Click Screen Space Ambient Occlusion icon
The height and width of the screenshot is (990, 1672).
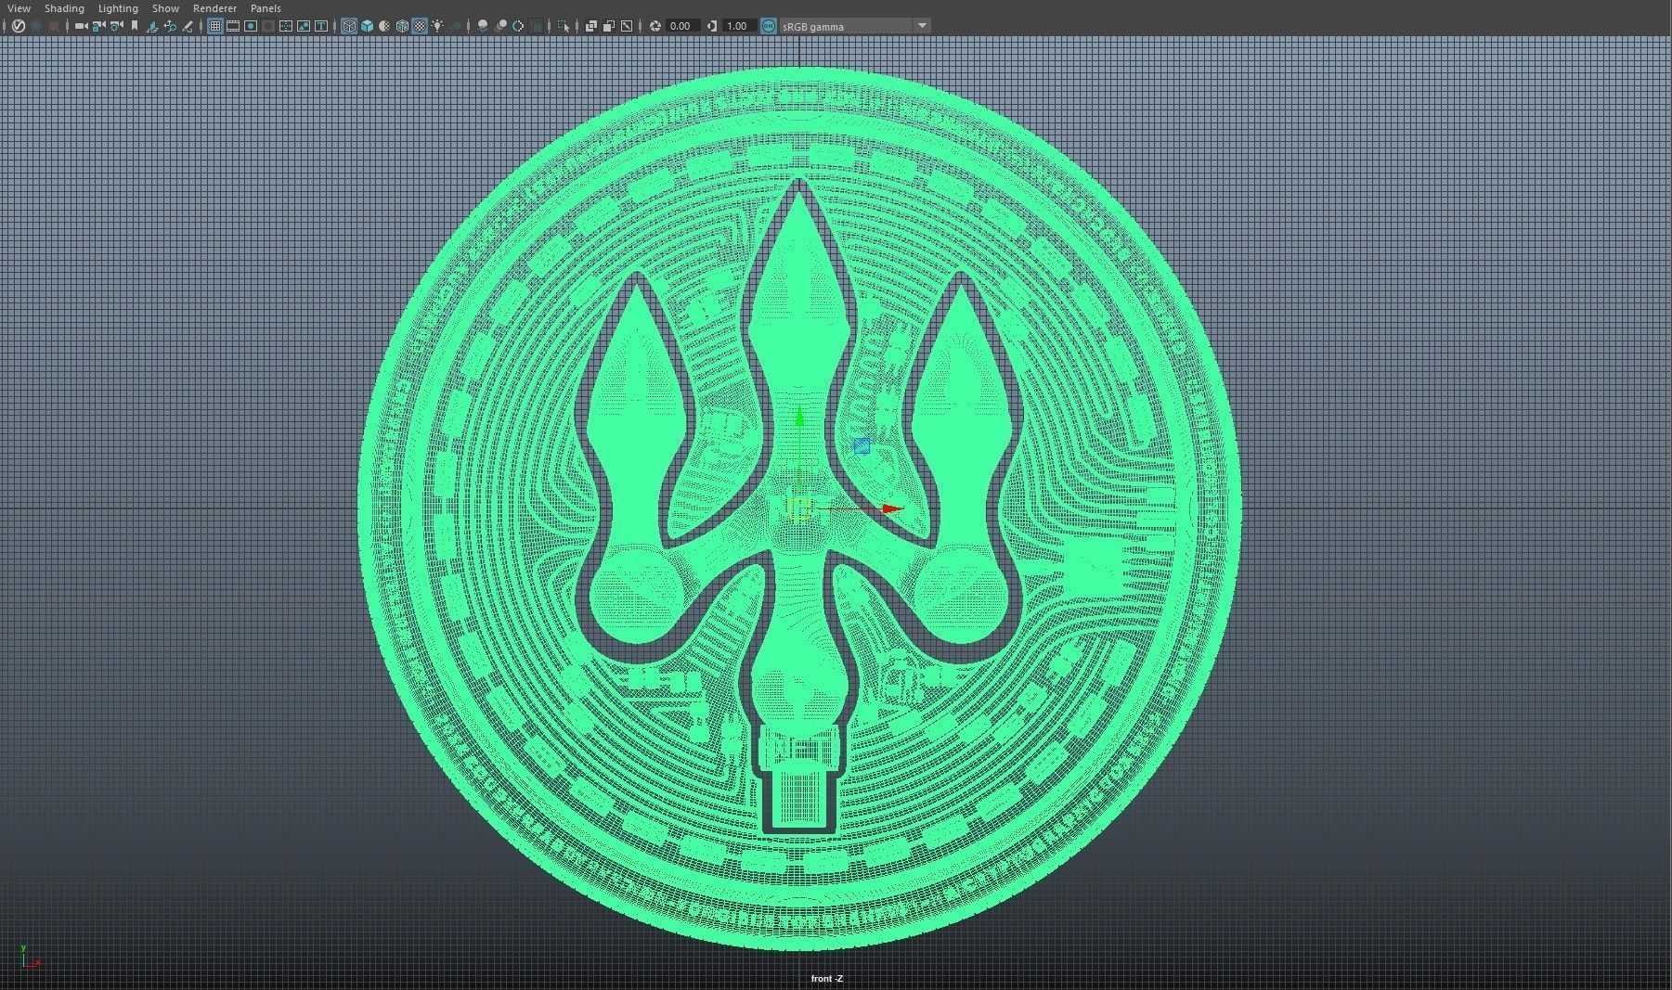pos(483,26)
